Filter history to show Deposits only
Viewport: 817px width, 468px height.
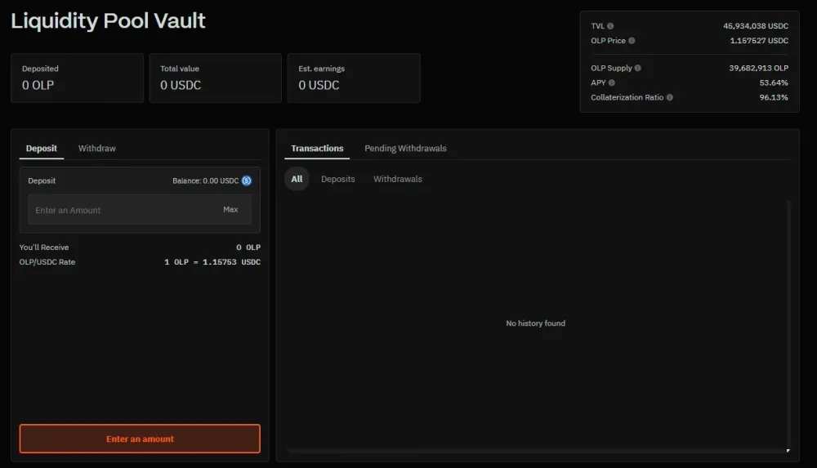pyautogui.click(x=337, y=179)
